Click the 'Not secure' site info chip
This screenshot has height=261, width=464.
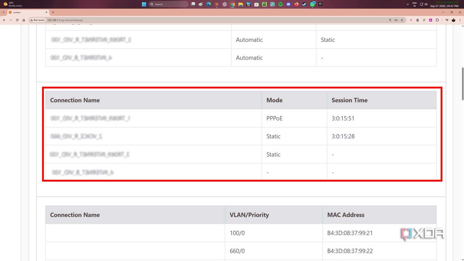coord(37,20)
